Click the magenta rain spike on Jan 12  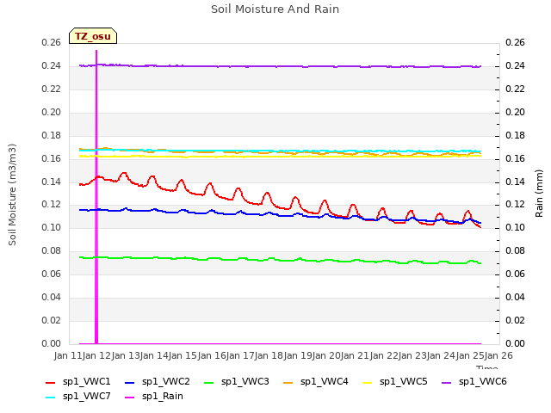[96, 197]
